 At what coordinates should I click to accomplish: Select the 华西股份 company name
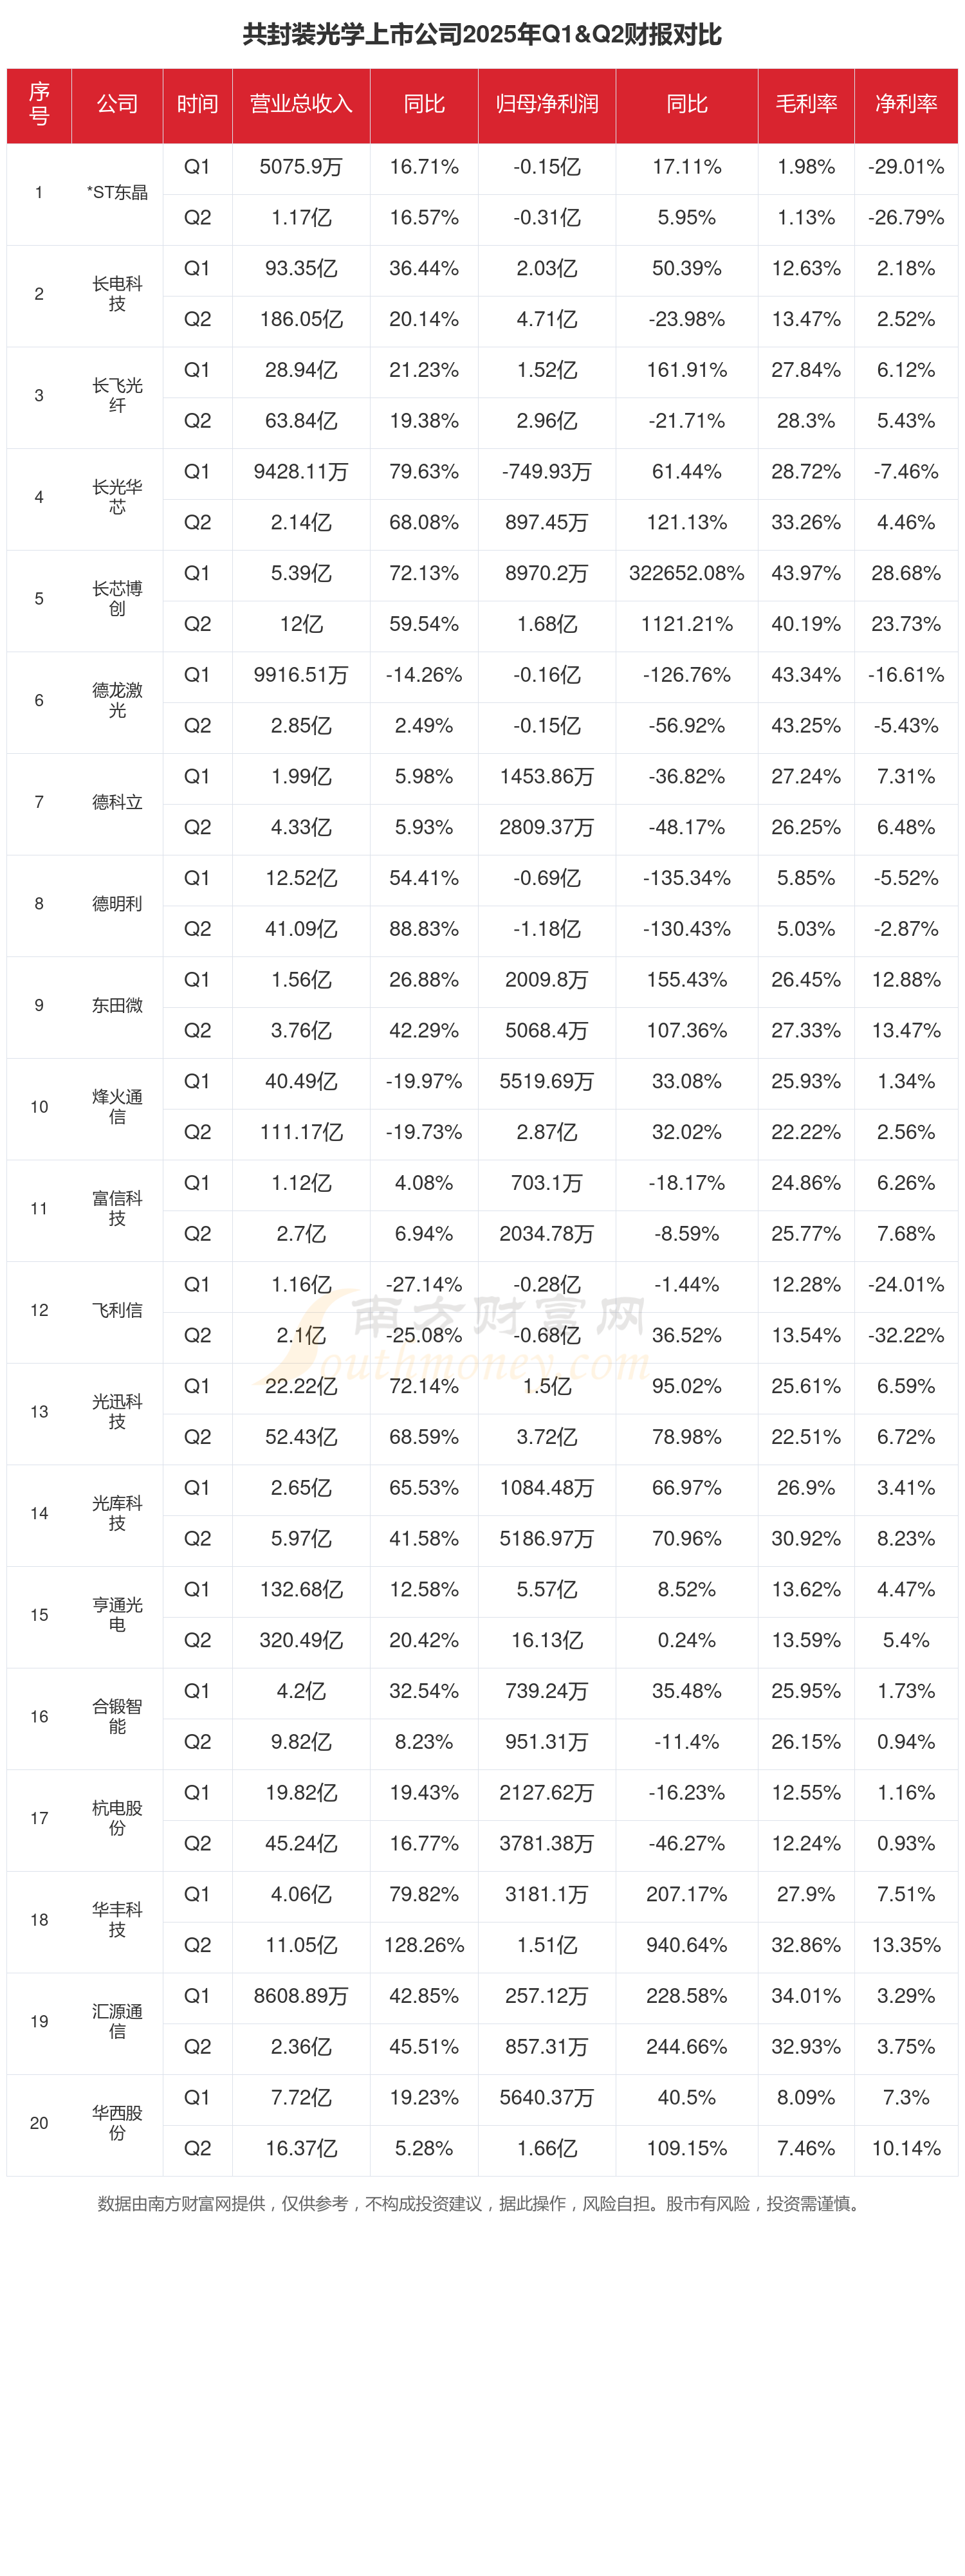point(117,2123)
